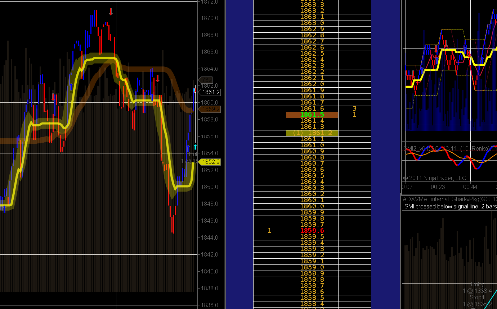Image resolution: width=497 pixels, height=309 pixels.
Task: Select ladder price 1859.5
Action: tap(312, 237)
